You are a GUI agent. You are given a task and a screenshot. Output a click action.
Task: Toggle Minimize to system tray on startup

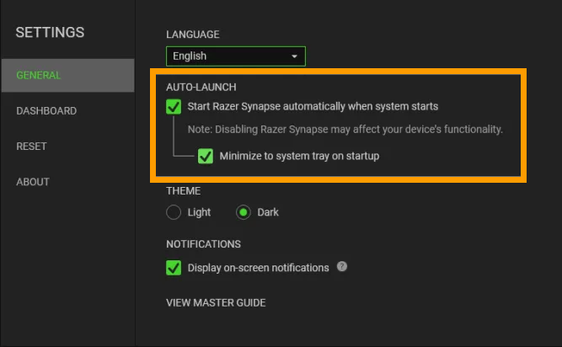coord(206,156)
